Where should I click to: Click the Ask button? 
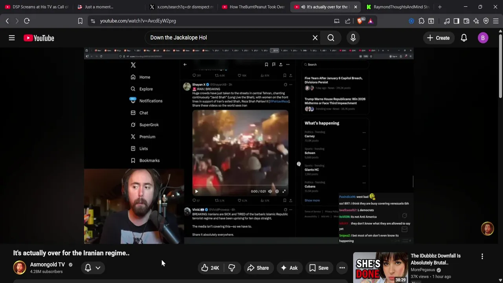(x=289, y=268)
